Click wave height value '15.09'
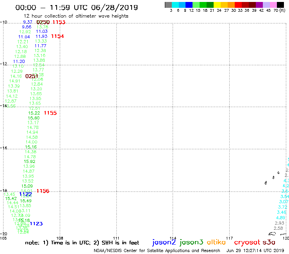Image resolution: width=289 pixels, height=254 pixels. pyautogui.click(x=27, y=186)
